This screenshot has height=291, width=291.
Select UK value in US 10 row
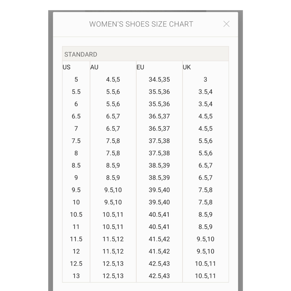pyautogui.click(x=205, y=202)
